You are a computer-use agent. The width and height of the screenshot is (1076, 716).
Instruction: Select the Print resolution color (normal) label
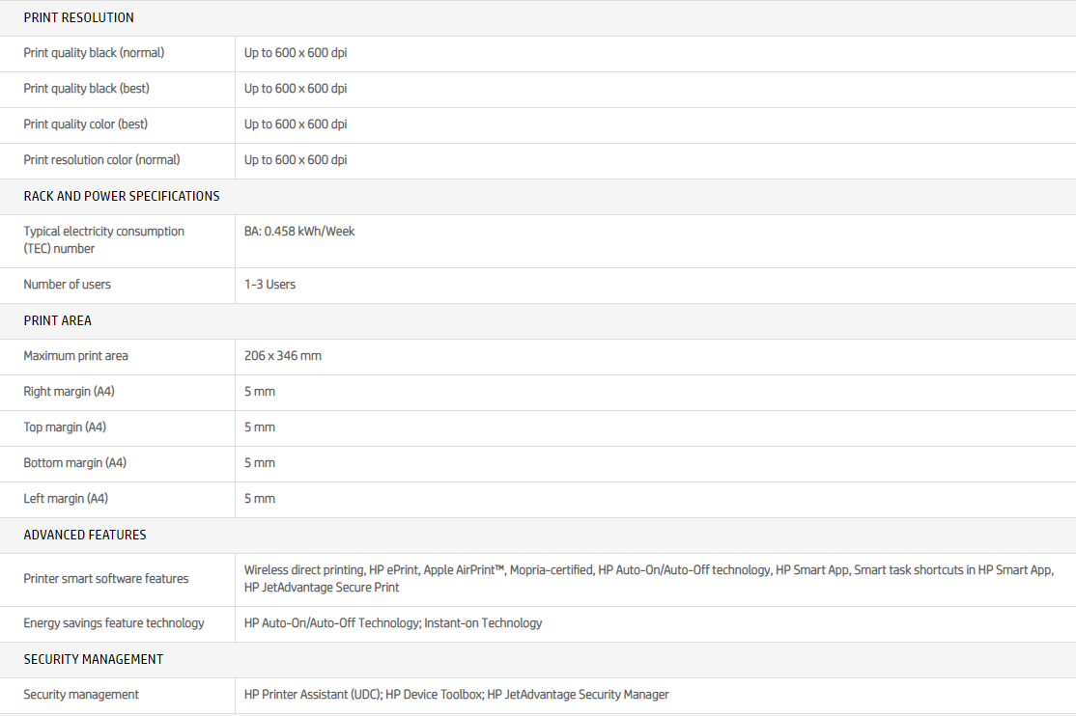(101, 160)
